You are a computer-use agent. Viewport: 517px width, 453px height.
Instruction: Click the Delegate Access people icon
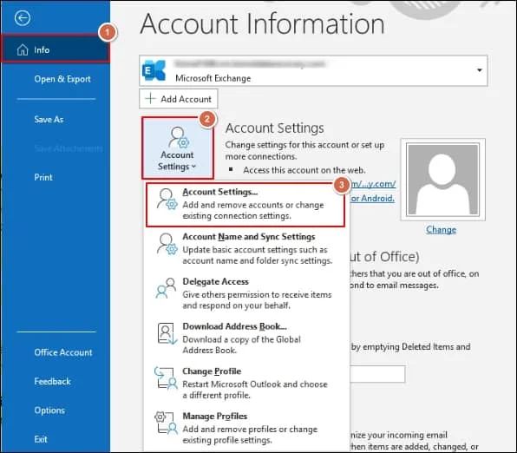pyautogui.click(x=166, y=288)
